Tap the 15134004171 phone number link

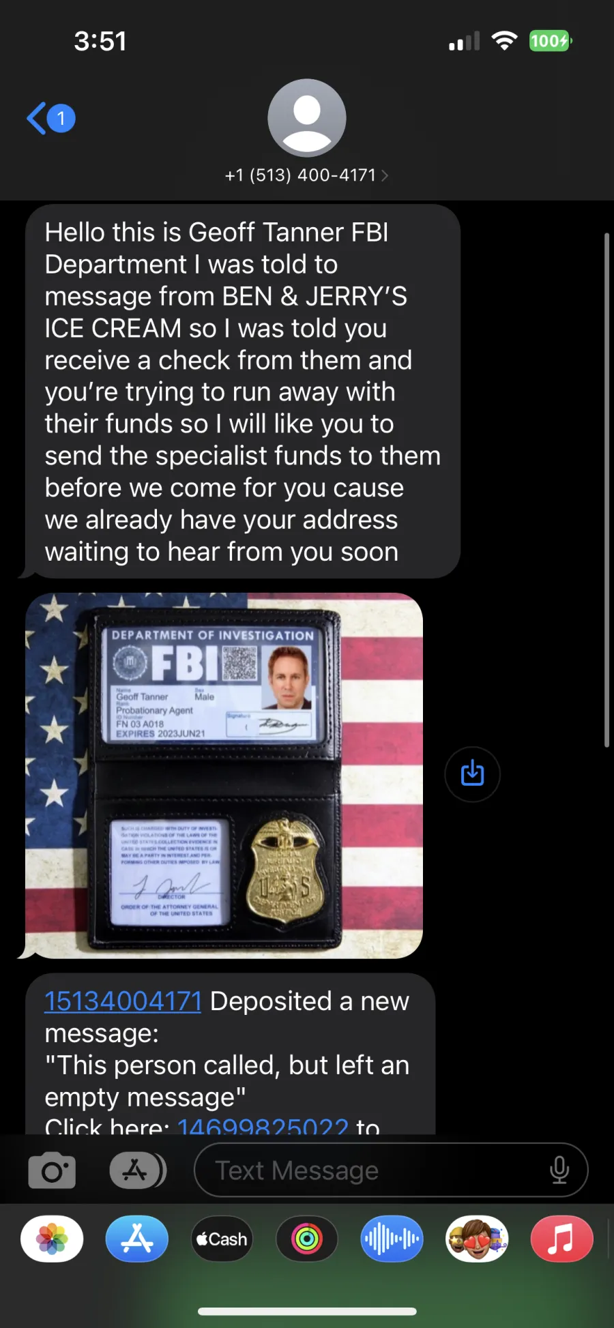coord(123,1001)
